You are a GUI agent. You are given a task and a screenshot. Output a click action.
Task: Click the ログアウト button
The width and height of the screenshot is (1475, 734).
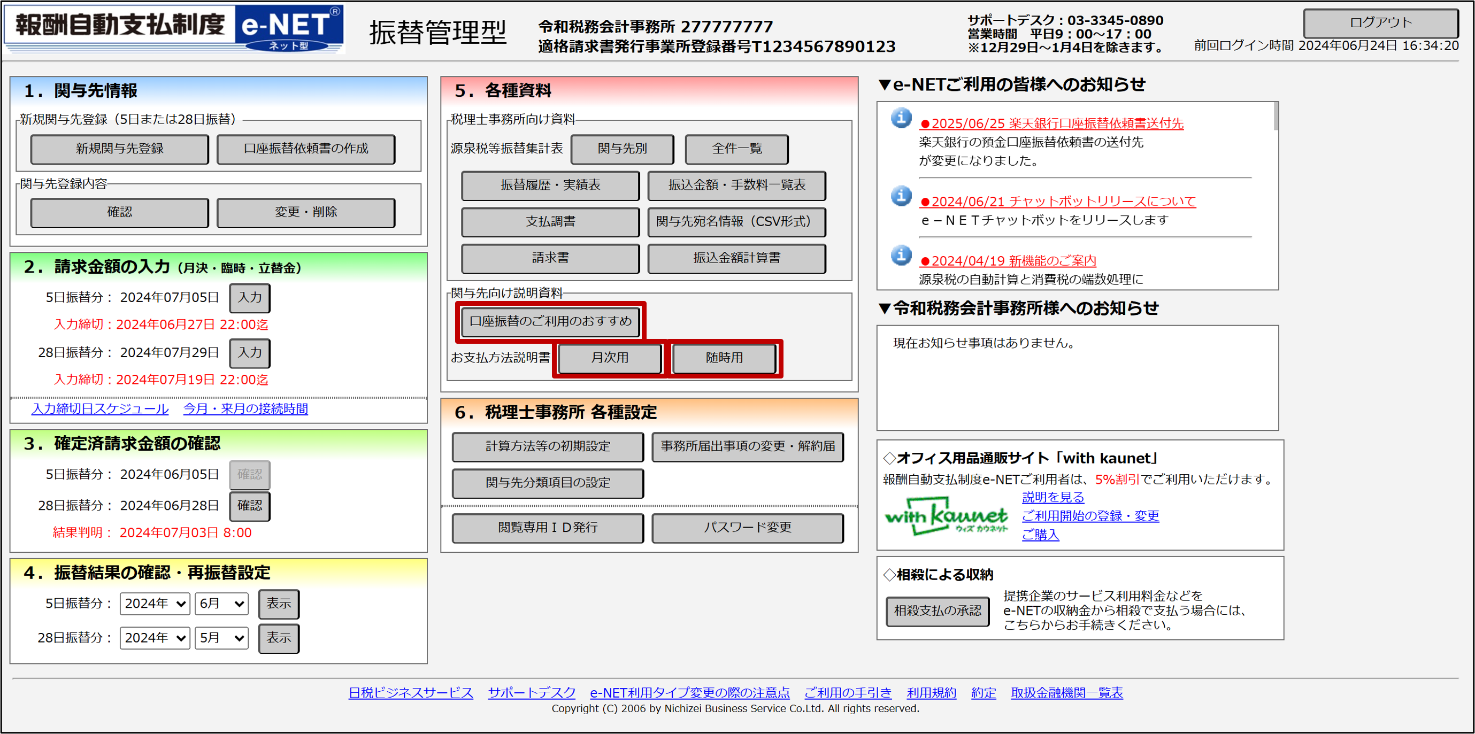click(x=1380, y=23)
